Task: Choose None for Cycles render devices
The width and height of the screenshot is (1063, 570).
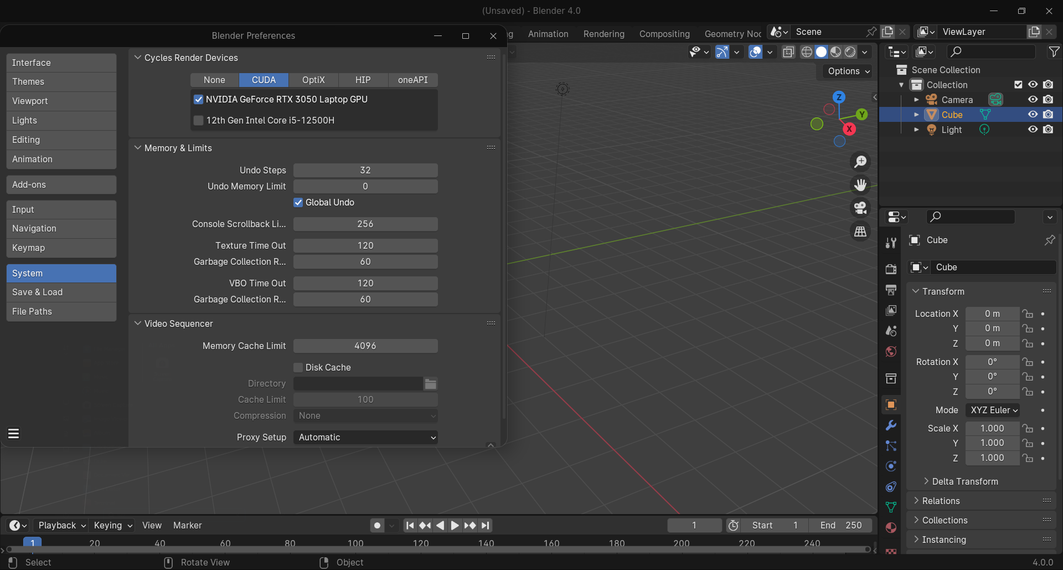Action: (x=214, y=80)
